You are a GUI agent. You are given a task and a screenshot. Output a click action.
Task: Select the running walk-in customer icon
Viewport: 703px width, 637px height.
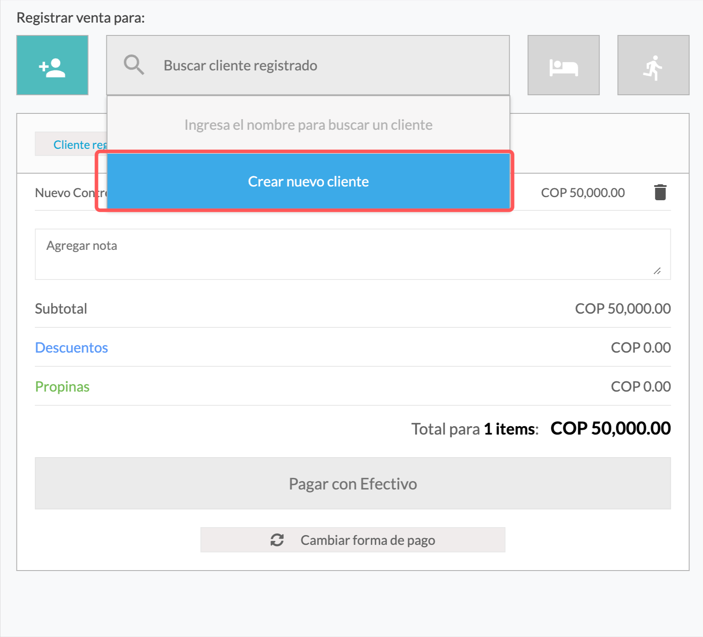tap(653, 65)
